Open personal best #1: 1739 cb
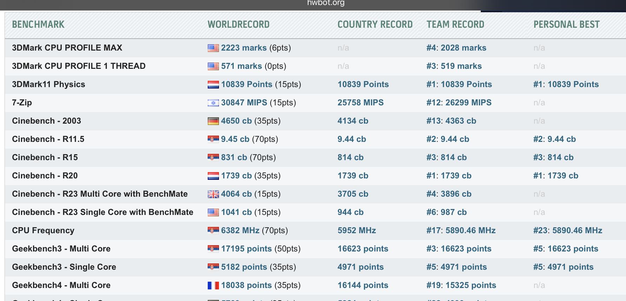The image size is (626, 301). tap(556, 176)
